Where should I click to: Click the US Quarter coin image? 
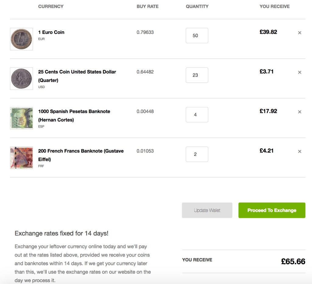[21, 78]
